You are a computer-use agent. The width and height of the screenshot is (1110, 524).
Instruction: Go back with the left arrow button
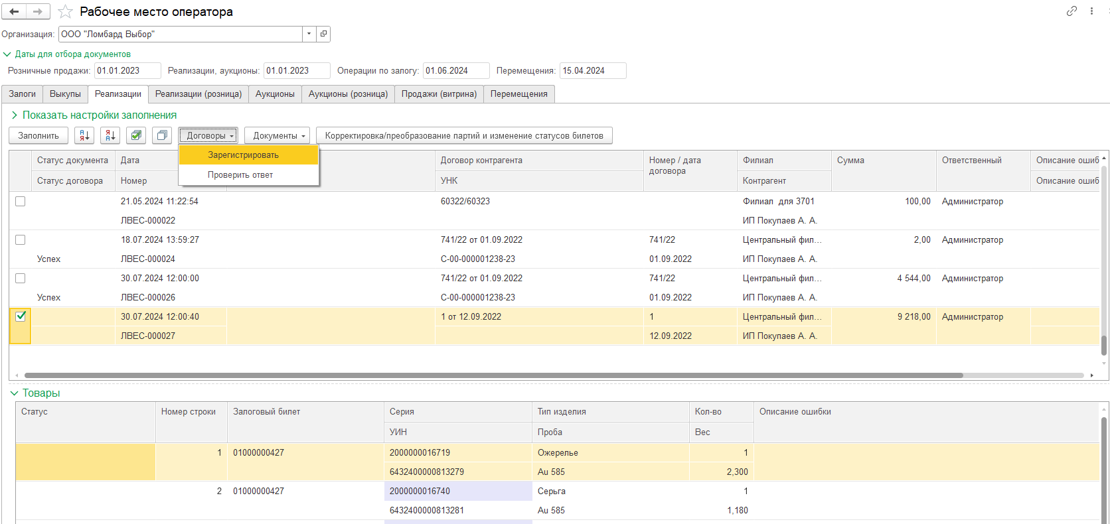tap(14, 11)
